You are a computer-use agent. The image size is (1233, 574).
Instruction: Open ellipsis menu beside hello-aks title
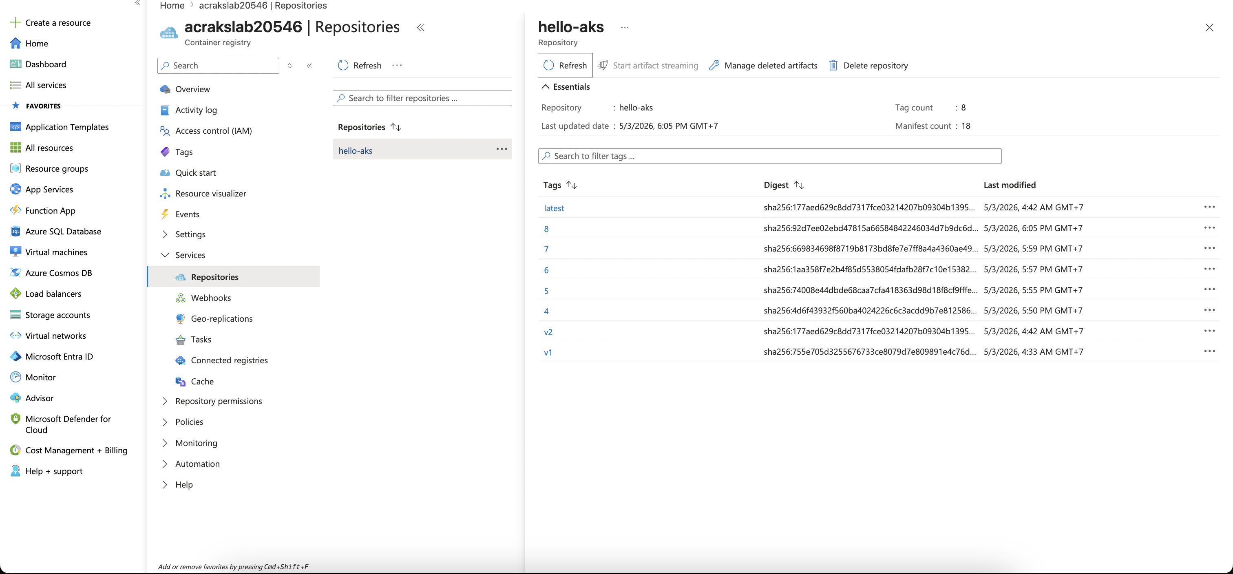pos(625,27)
